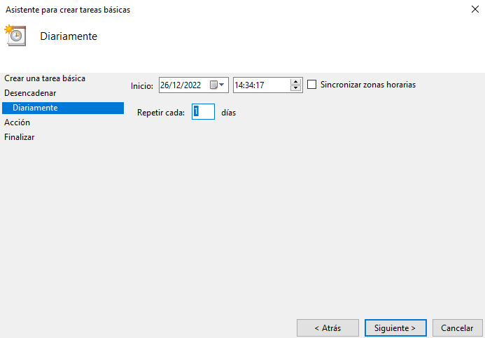Screen dimensions: 485x338
Task: Click the Repetir cada days input box
Action: (x=204, y=112)
